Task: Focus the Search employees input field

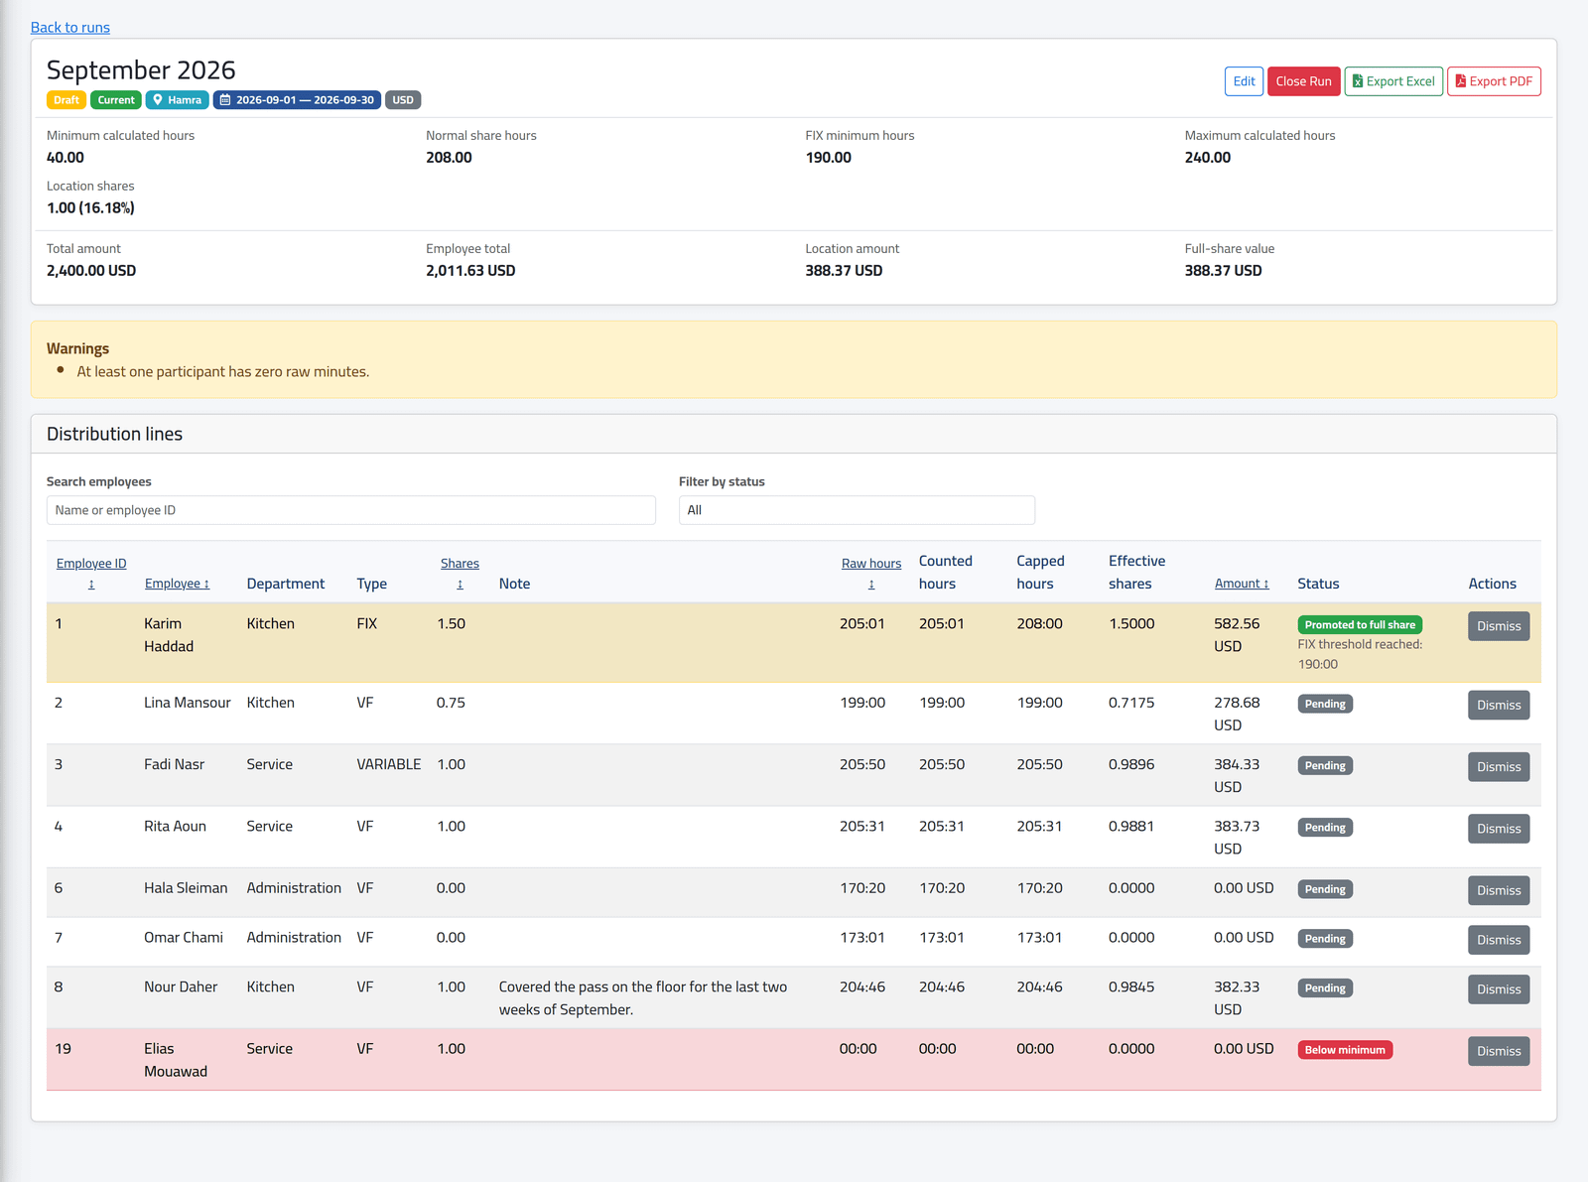Action: 351,510
